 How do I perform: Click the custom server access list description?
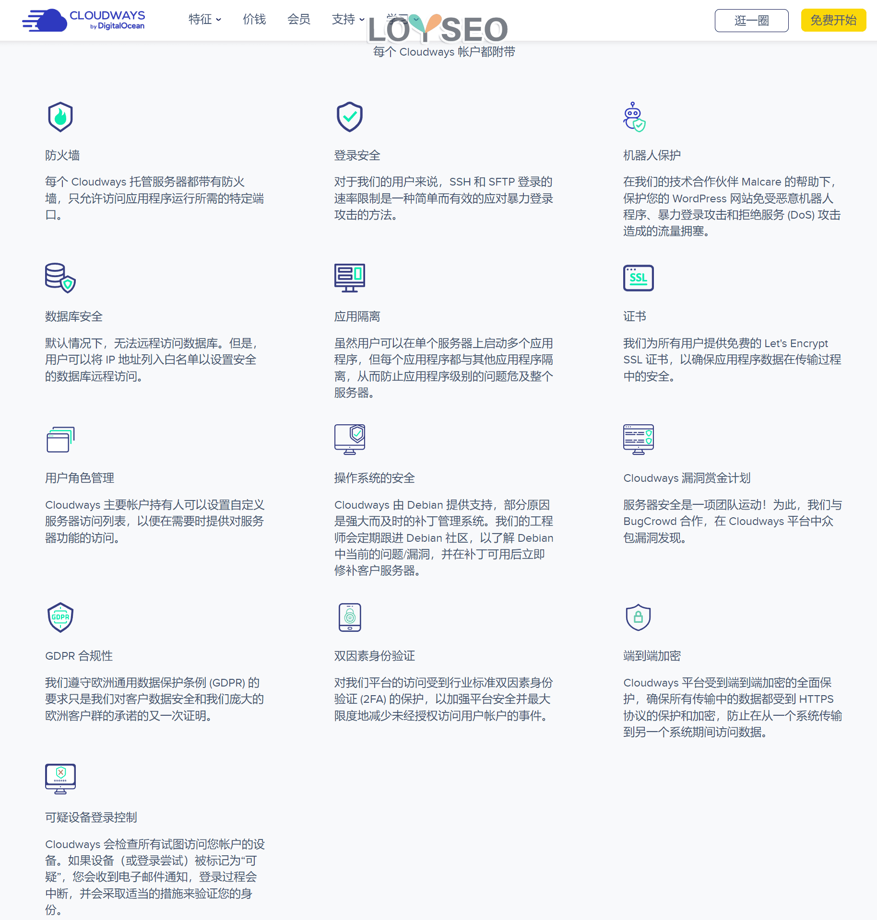click(x=155, y=522)
